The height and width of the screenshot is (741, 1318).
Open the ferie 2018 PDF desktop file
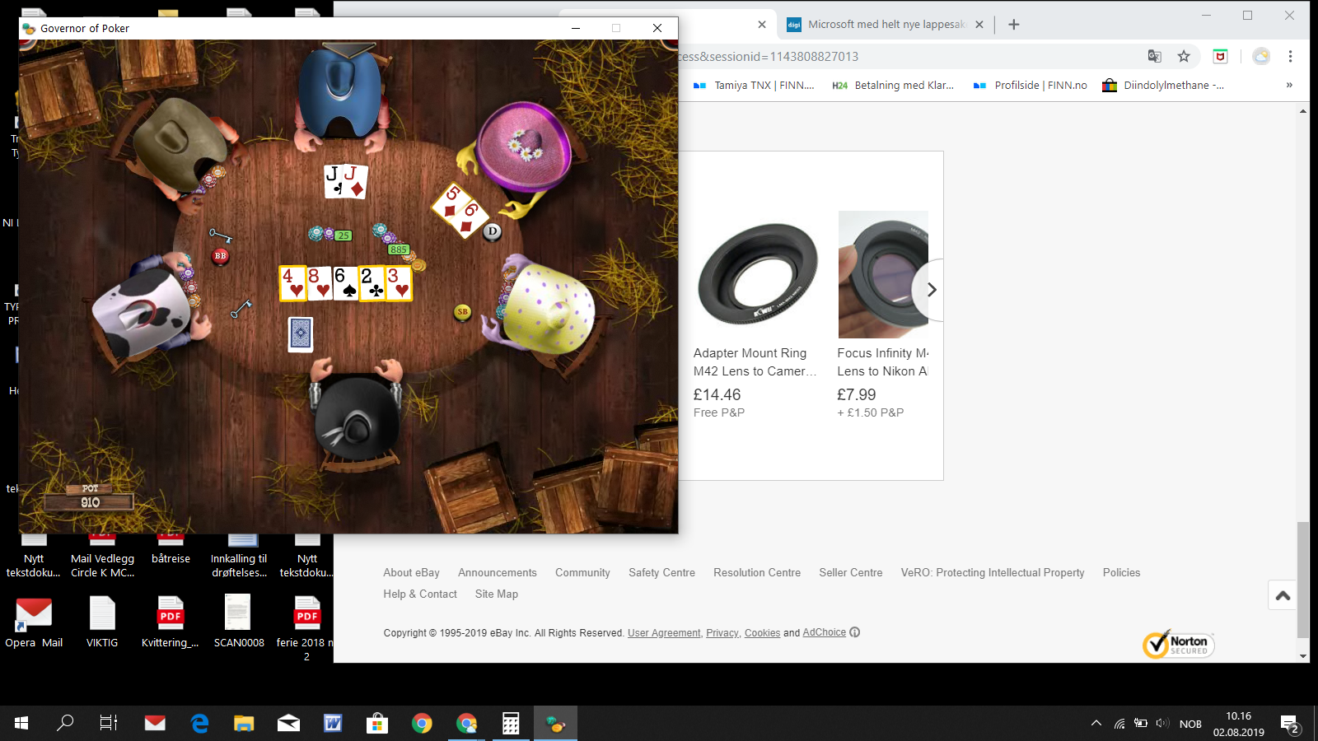[x=306, y=628]
